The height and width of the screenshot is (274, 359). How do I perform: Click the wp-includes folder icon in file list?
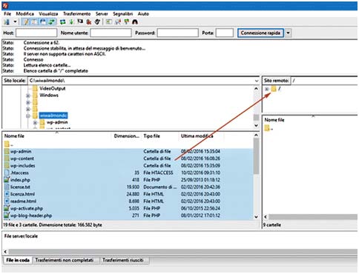[7, 166]
